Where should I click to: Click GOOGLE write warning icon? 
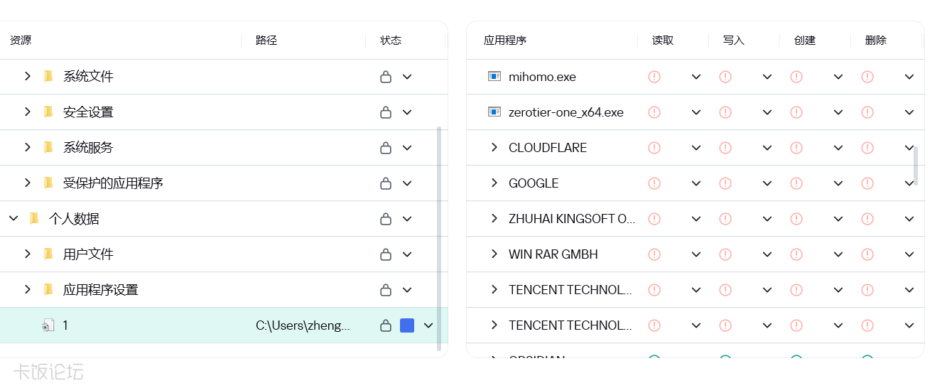[725, 183]
